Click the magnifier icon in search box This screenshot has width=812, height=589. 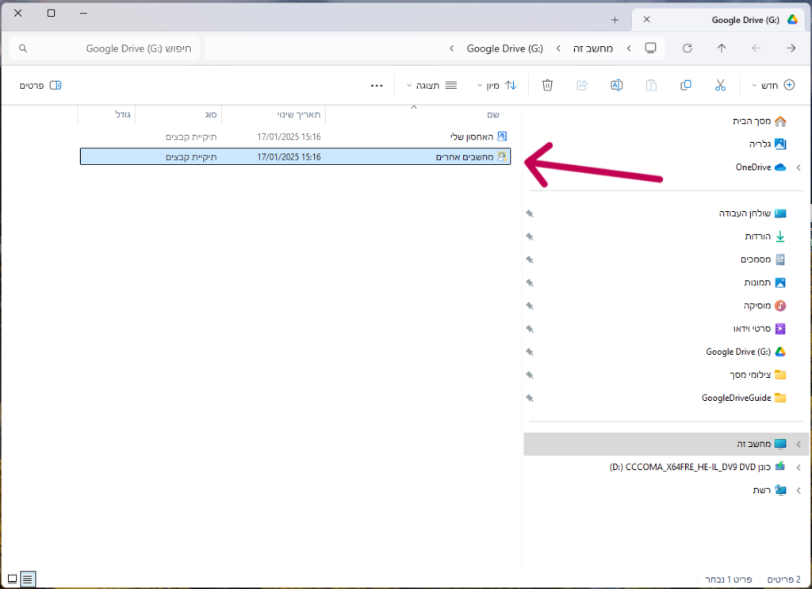click(x=23, y=48)
